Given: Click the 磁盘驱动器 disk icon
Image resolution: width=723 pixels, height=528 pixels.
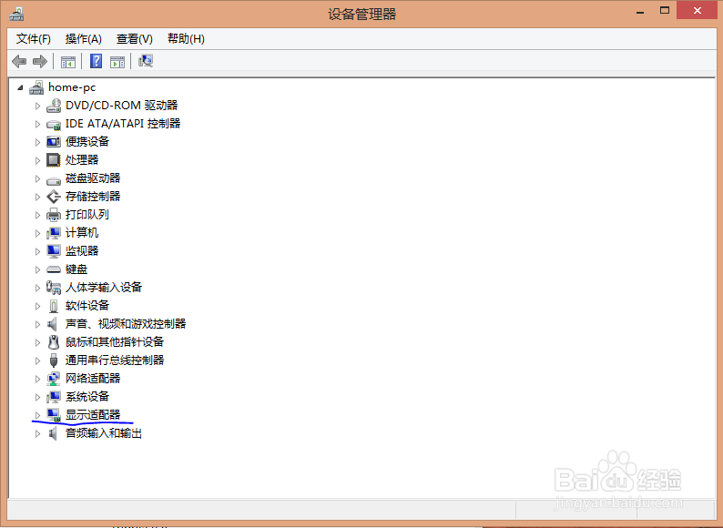Looking at the screenshot, I should tap(54, 179).
